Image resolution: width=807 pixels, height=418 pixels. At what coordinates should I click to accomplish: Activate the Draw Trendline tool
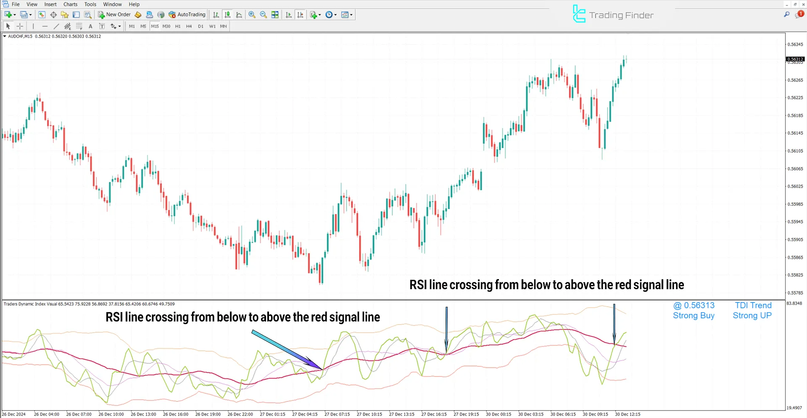(x=56, y=26)
